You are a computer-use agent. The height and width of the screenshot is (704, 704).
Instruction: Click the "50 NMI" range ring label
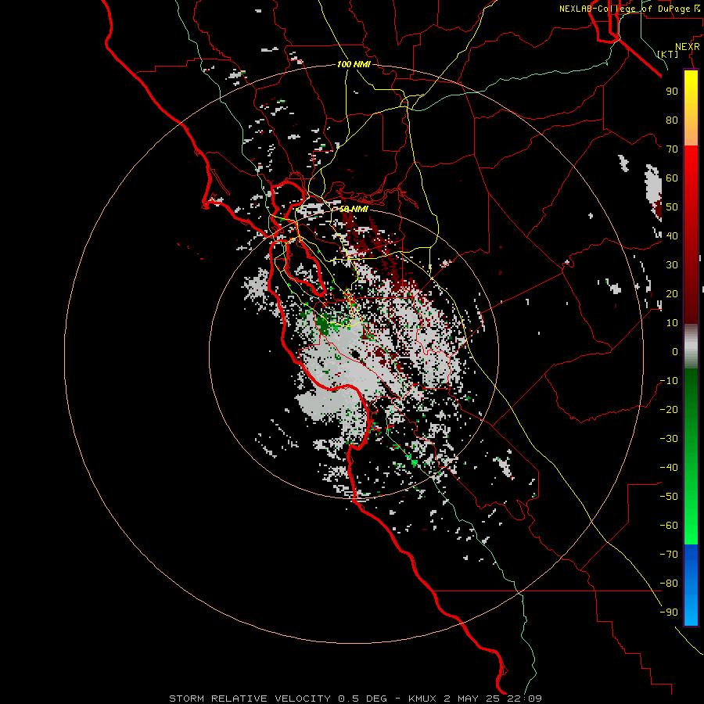pos(354,209)
